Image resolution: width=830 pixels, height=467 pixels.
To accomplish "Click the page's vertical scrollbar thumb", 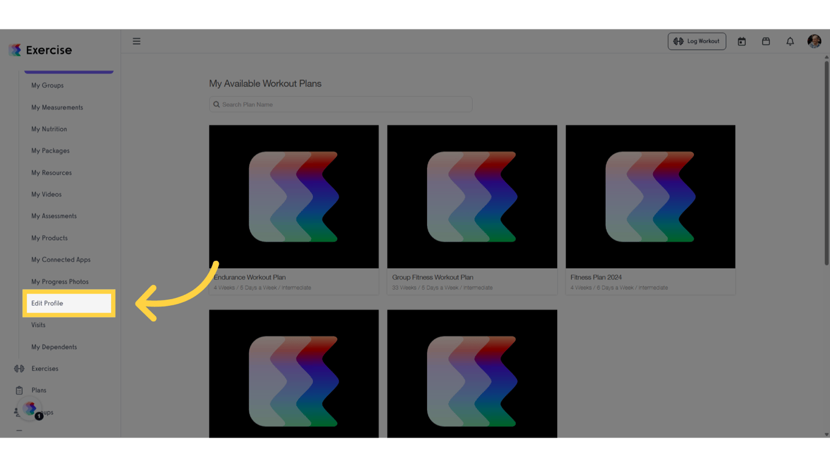I will coord(826,162).
